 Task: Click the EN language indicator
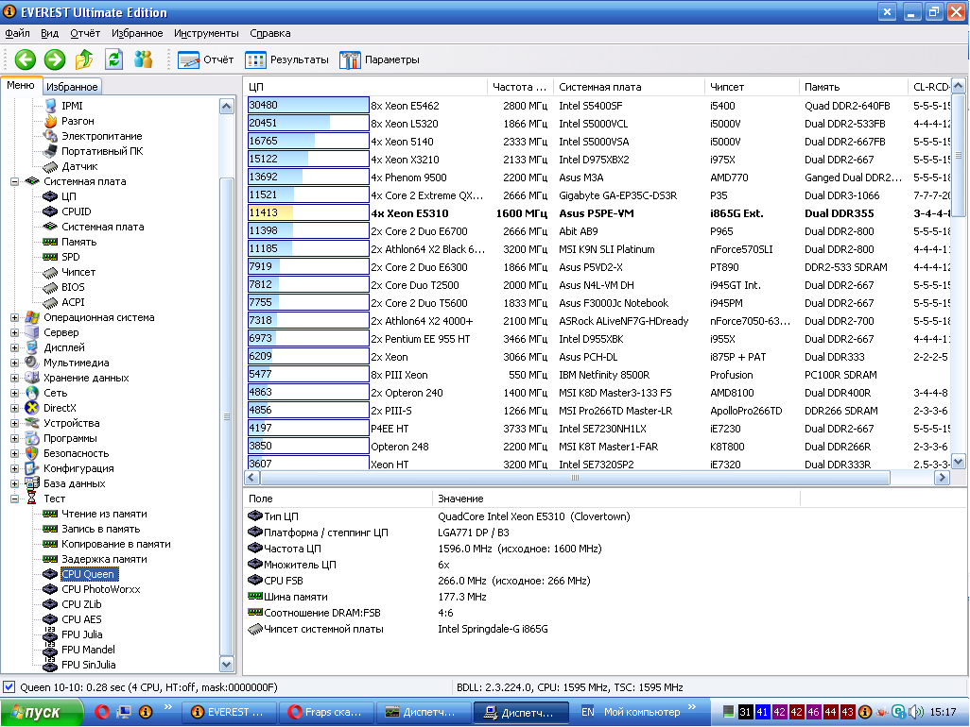point(587,712)
